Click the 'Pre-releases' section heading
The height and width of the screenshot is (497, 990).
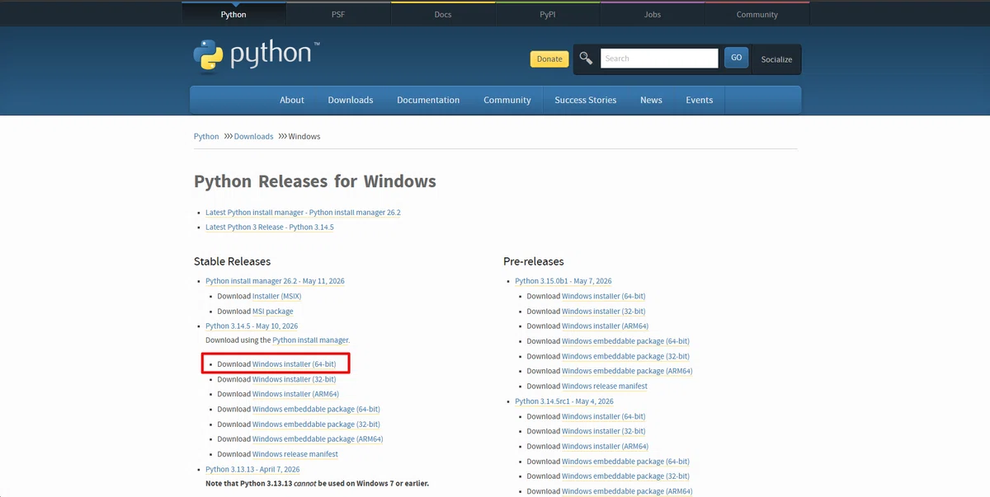tap(534, 261)
